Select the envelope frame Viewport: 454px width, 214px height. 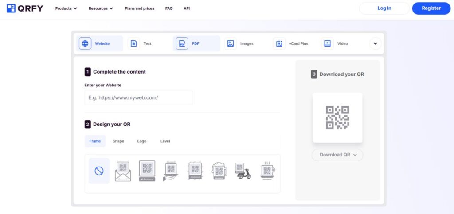123,171
